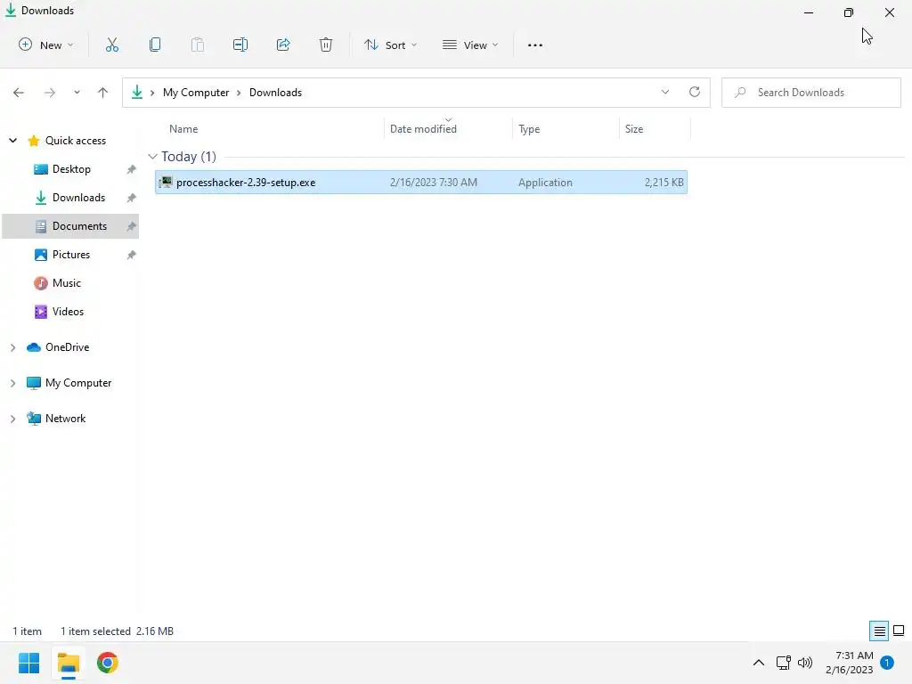The width and height of the screenshot is (912, 684).
Task: Show hidden tray icons chevron
Action: tap(759, 663)
